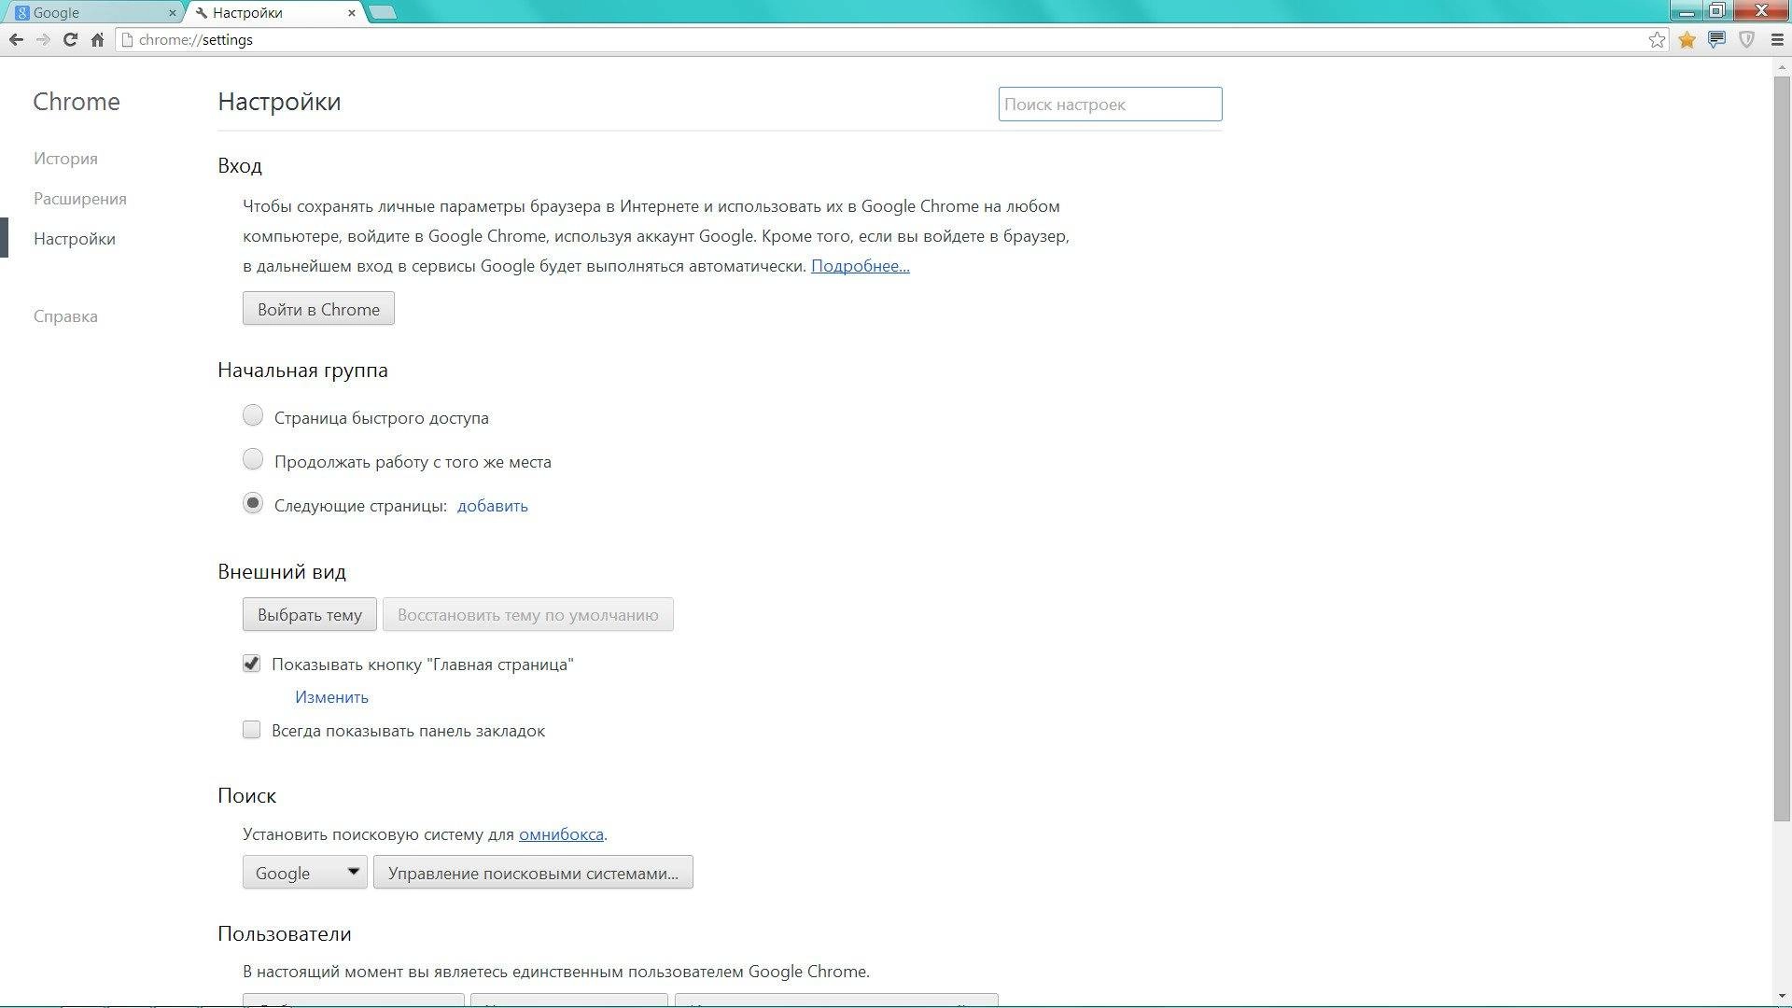Screen dimensions: 1792x1008
Task: Open Справка in the sidebar
Action: pos(65,316)
